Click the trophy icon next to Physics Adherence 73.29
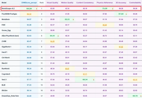 [113, 9]
